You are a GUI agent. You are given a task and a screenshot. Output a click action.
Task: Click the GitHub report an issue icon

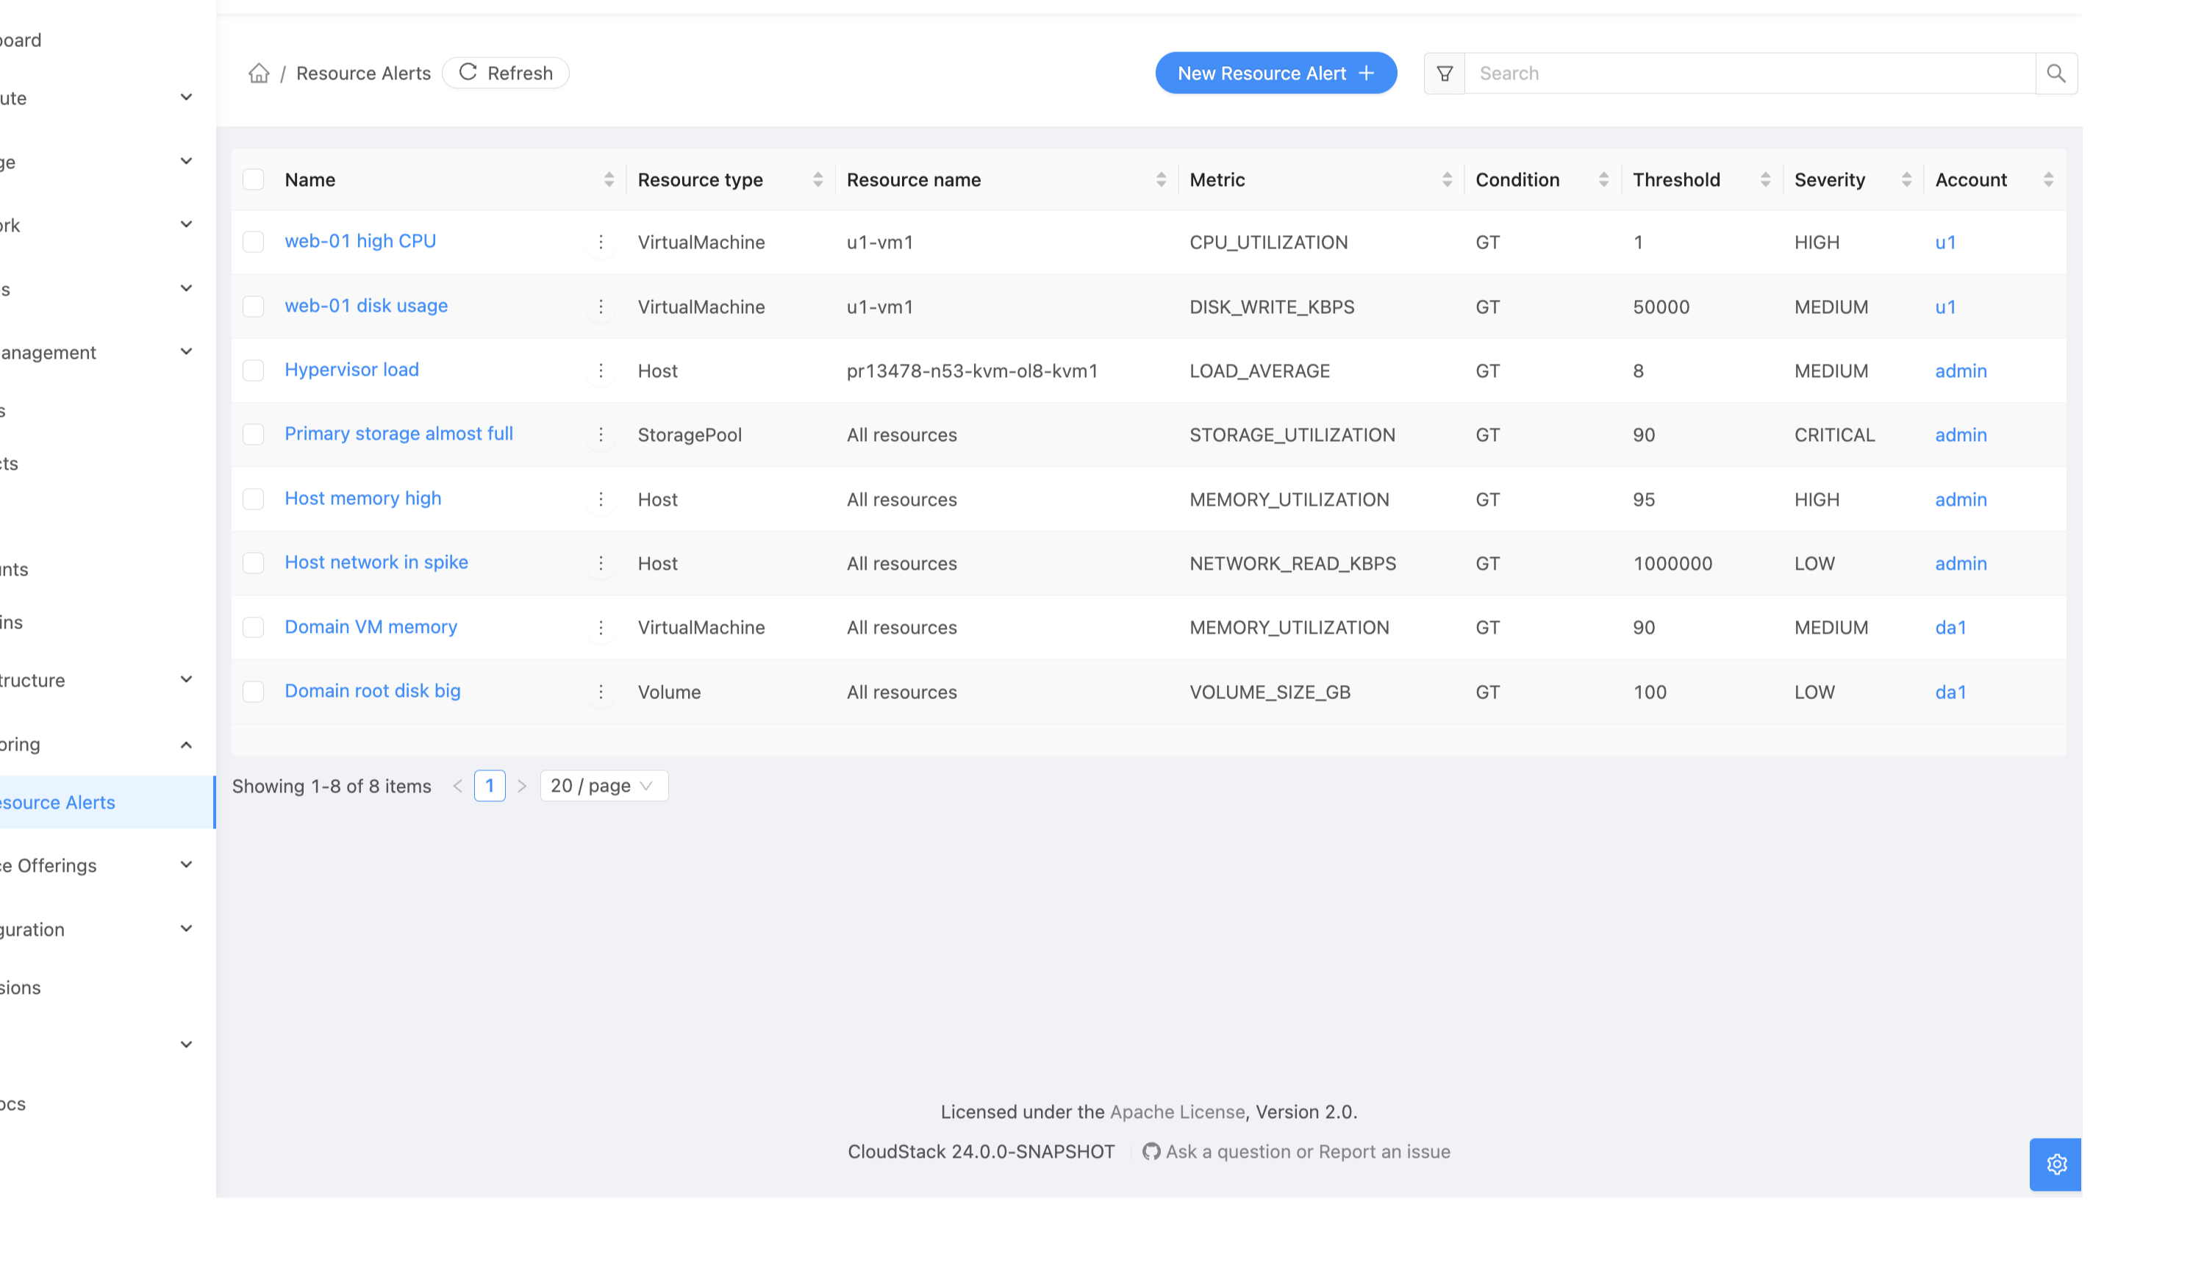[1151, 1151]
